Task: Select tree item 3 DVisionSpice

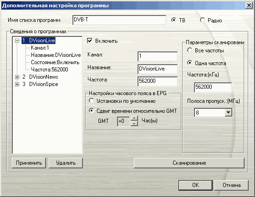Action: pyautogui.click(x=40, y=84)
